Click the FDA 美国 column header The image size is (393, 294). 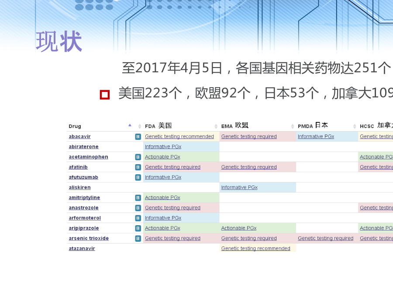pos(158,126)
